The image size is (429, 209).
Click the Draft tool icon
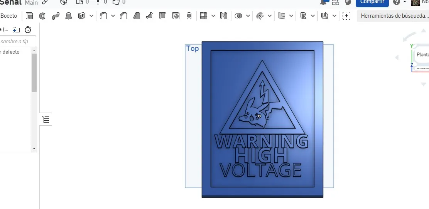coord(137,16)
